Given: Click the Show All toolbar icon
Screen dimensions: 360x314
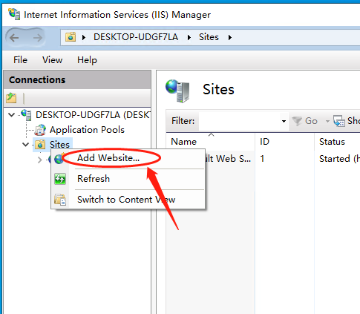Looking at the screenshot, I should coord(339,121).
